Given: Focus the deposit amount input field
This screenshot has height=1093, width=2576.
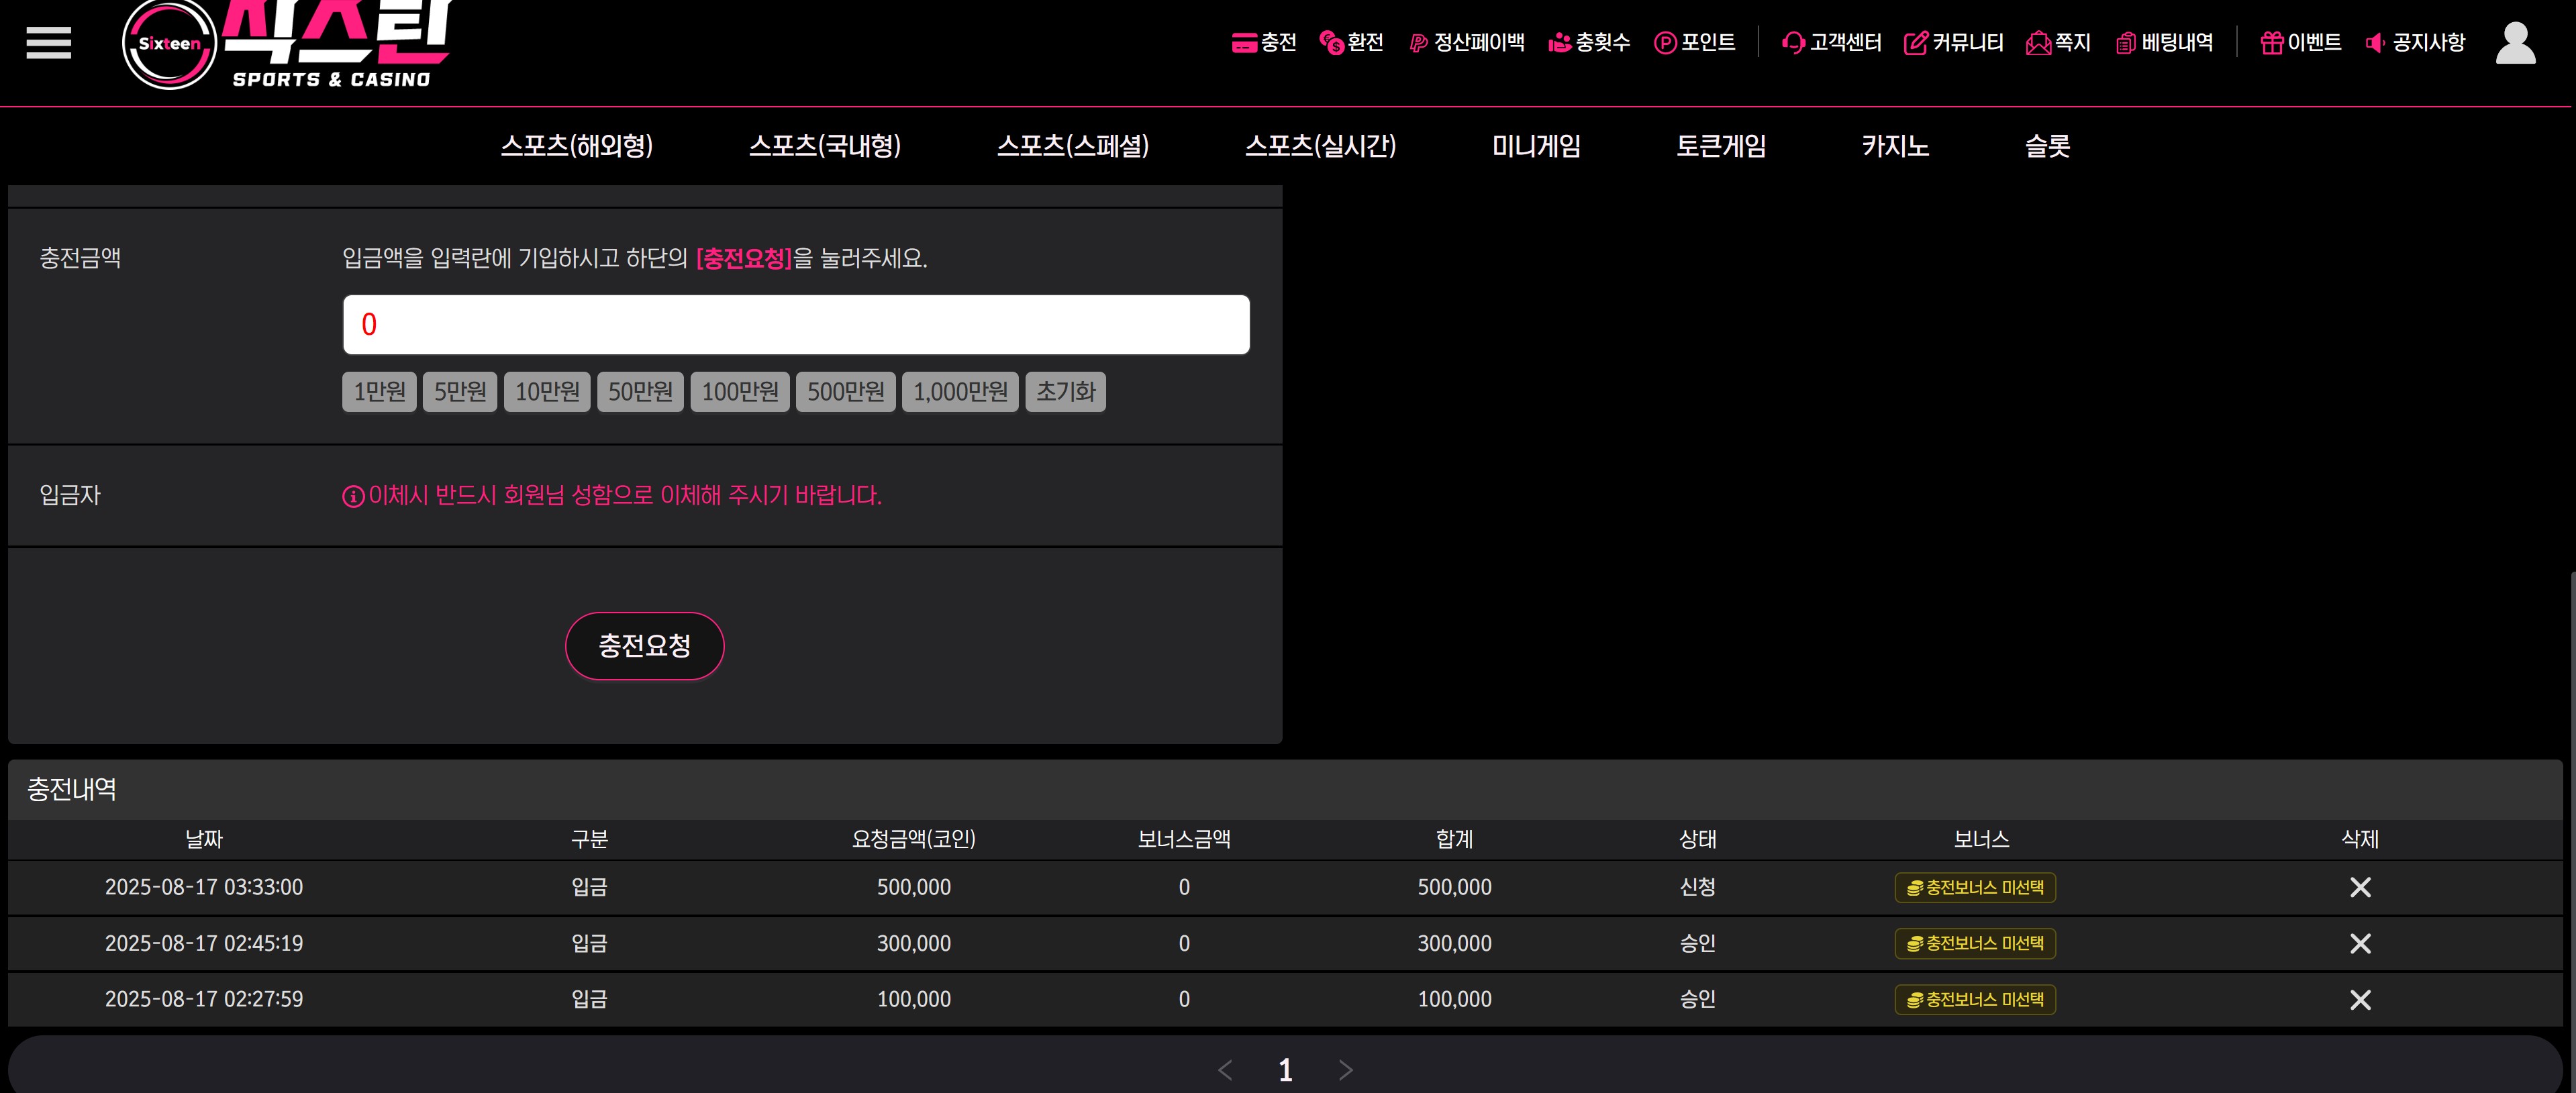Looking at the screenshot, I should pyautogui.click(x=796, y=324).
